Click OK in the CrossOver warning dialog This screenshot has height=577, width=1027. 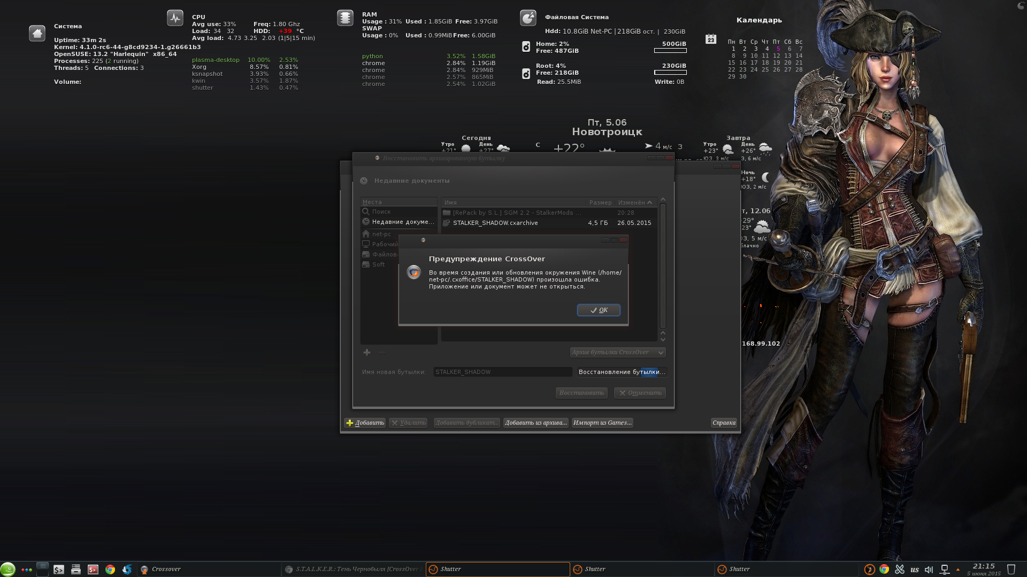click(x=599, y=310)
